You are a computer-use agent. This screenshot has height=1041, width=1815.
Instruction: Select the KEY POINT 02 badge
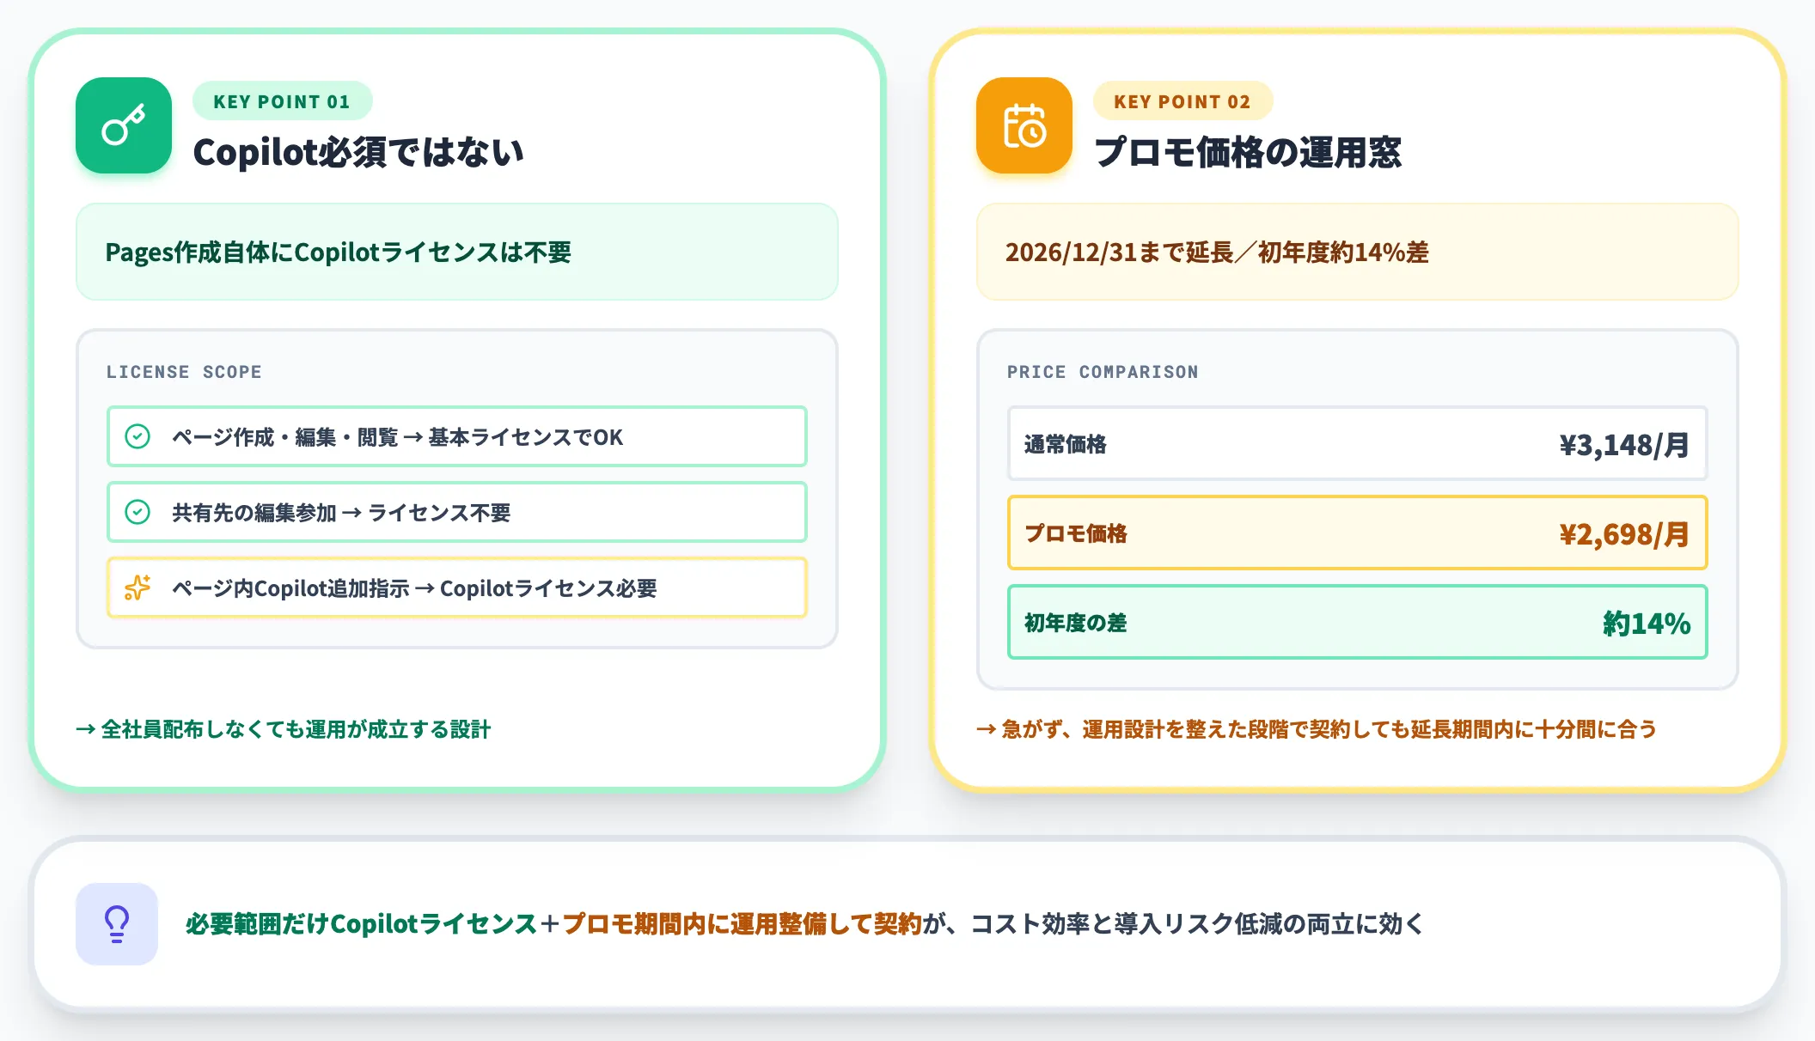(1182, 101)
